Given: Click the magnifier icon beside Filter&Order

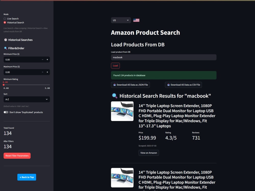Looking at the screenshot, I should (6, 48).
